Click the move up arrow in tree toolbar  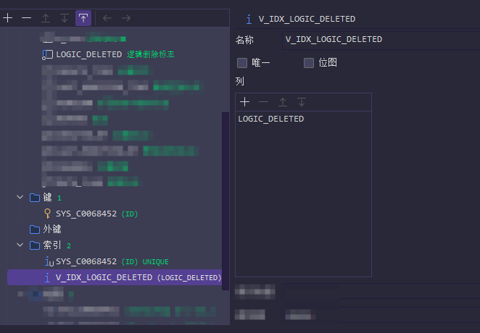point(46,18)
